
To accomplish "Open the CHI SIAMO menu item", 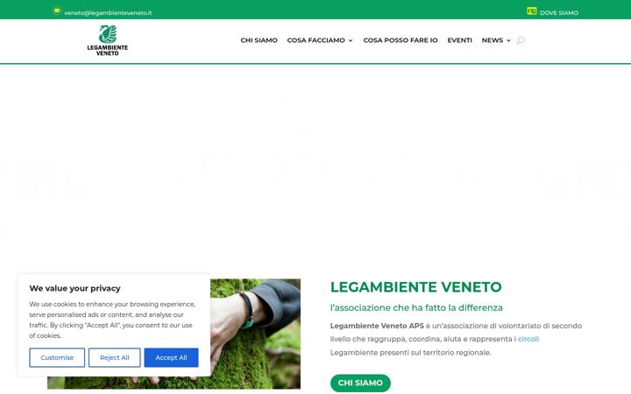I will coord(259,40).
